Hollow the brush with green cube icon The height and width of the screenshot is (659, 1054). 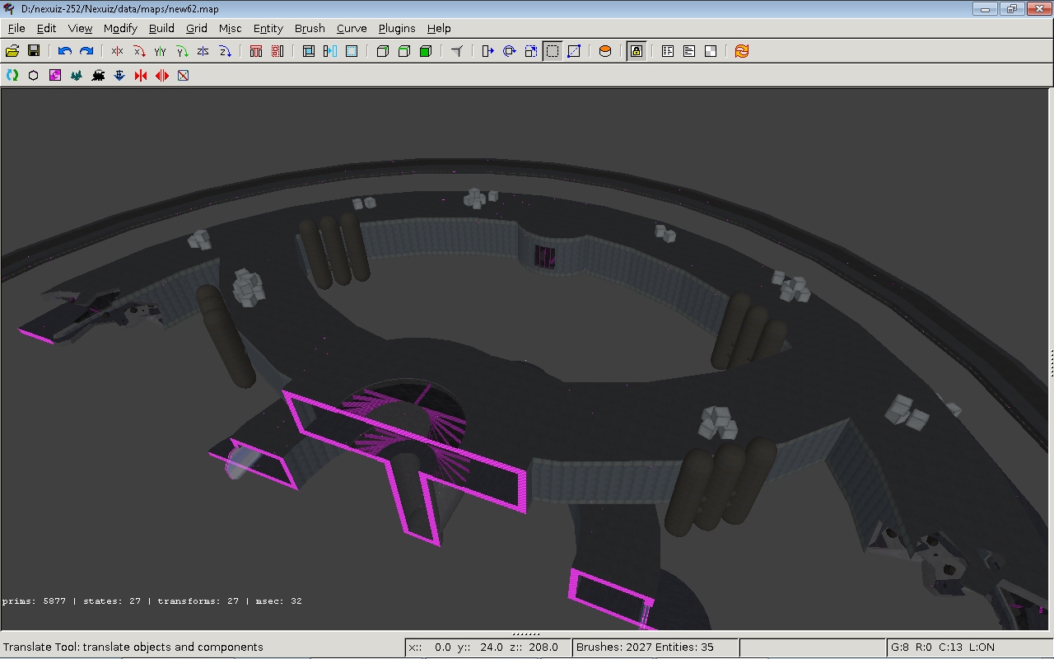click(426, 51)
